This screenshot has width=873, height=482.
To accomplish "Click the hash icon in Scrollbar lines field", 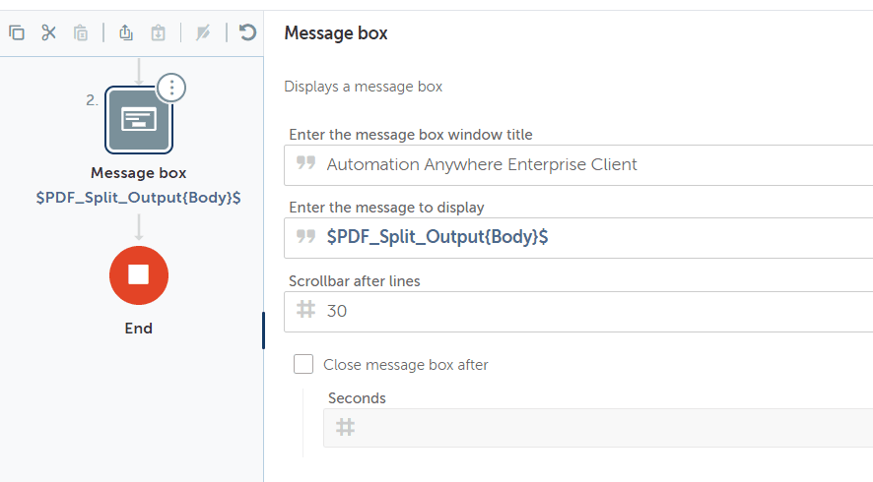I will click(x=305, y=311).
